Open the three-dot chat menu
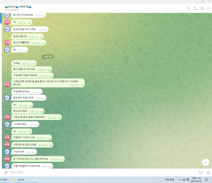This screenshot has height=183, width=212. click(208, 8)
